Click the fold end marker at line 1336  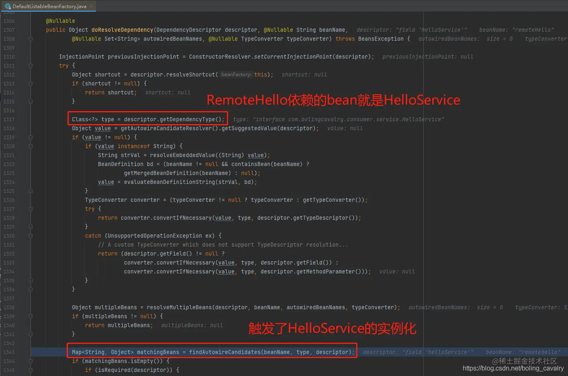(30, 290)
